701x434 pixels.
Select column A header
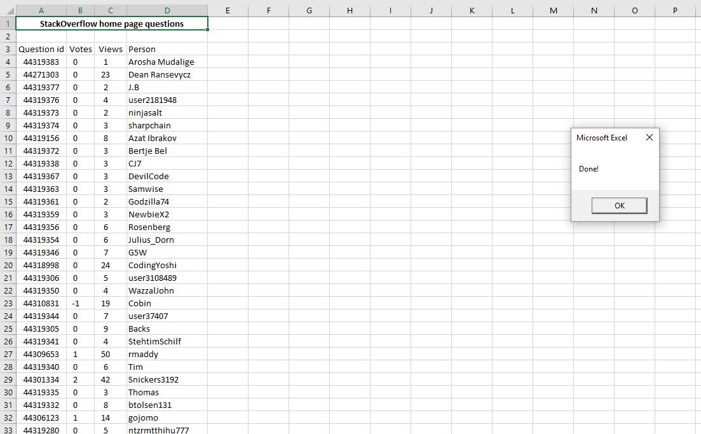click(41, 10)
